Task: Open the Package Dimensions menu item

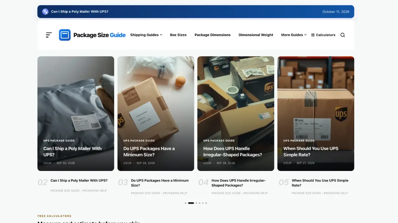Action: [213, 35]
